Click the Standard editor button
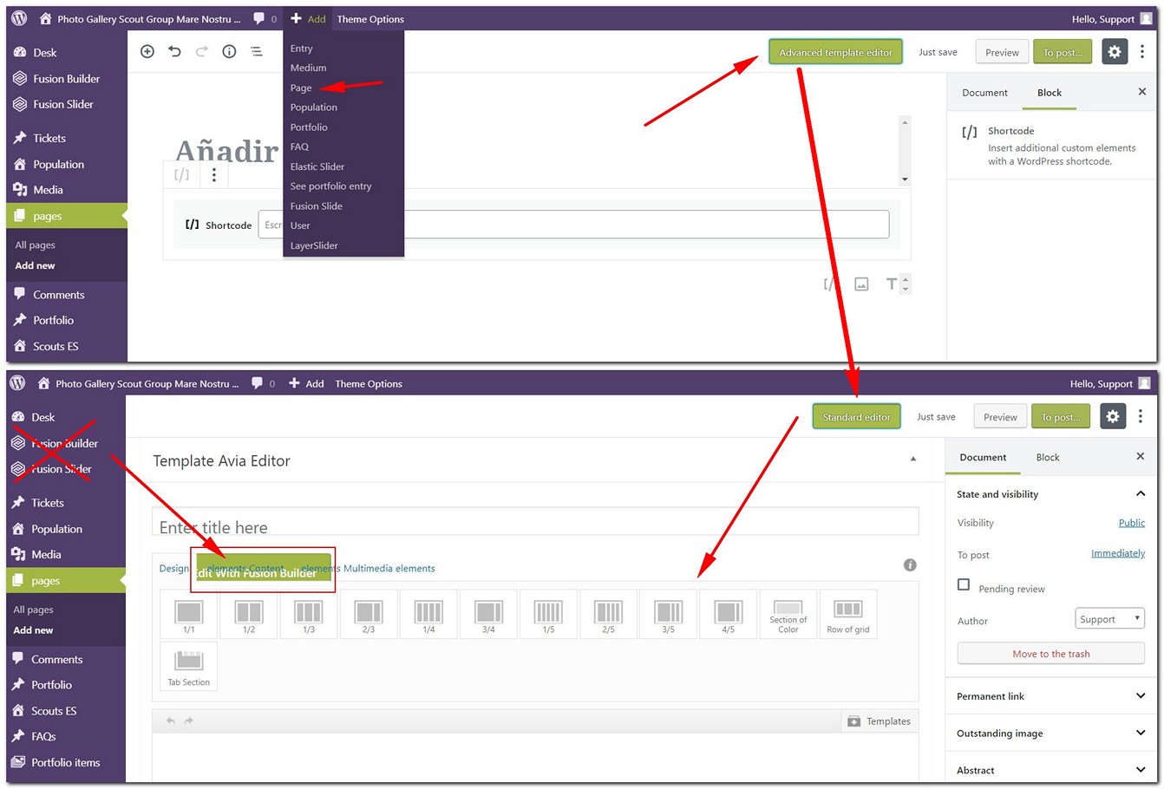 click(856, 417)
